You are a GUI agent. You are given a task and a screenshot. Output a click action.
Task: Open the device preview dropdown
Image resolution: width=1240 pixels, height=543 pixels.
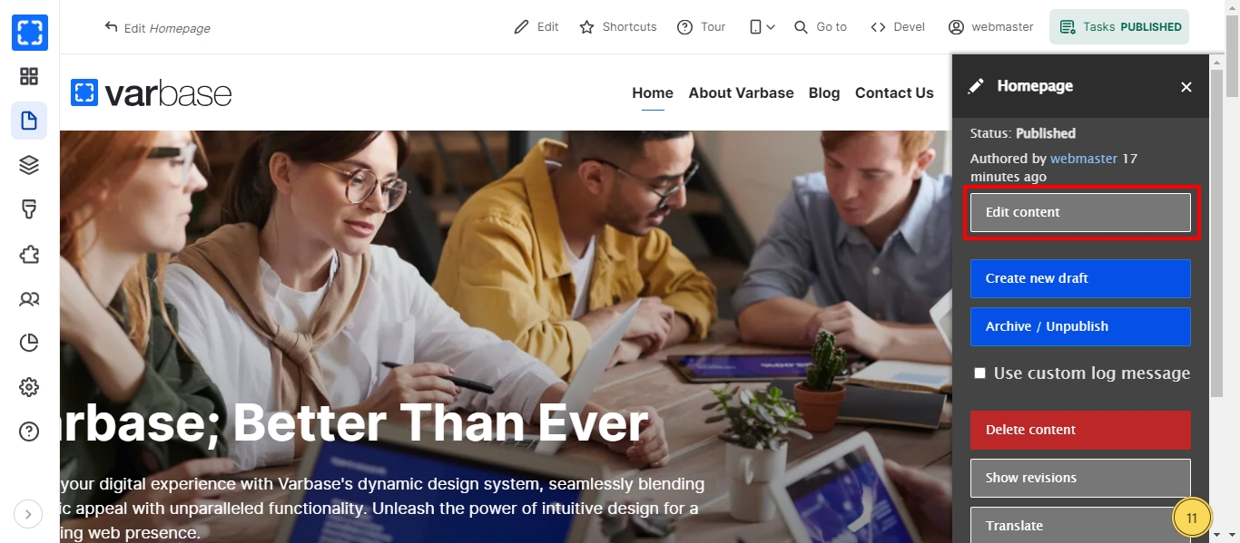click(x=762, y=27)
